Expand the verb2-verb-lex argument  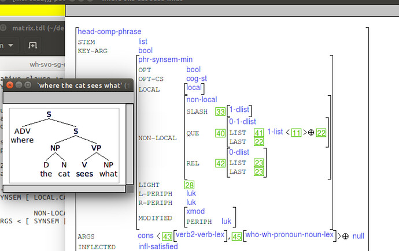[x=200, y=234]
